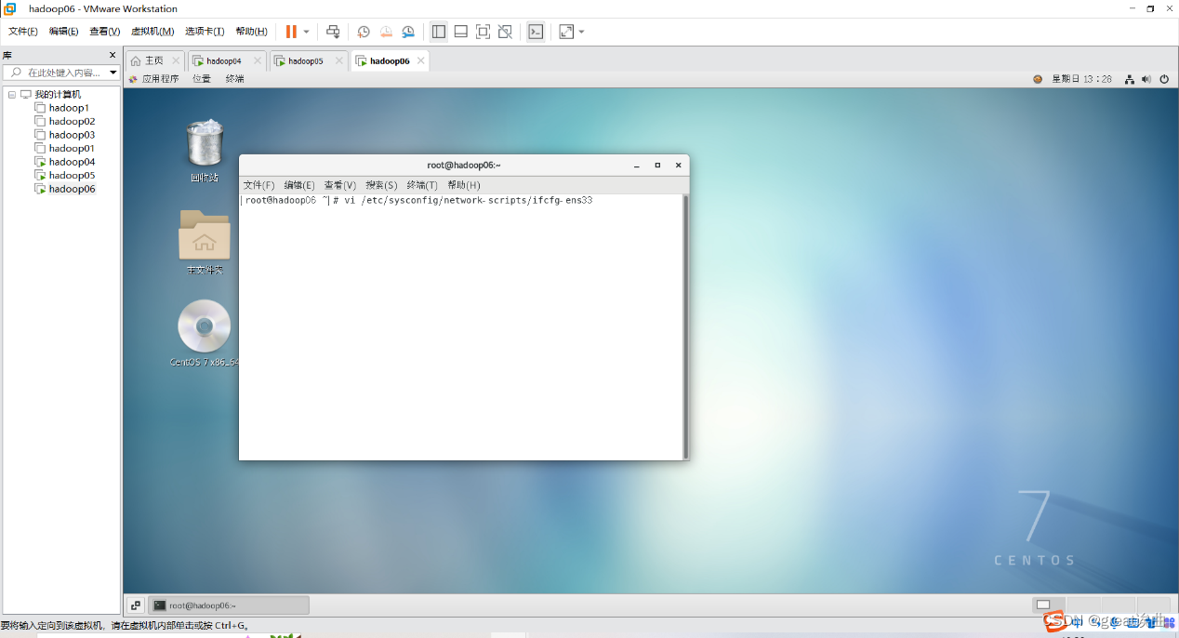
Task: Select hadoop1 in the library tree
Action: [x=69, y=108]
